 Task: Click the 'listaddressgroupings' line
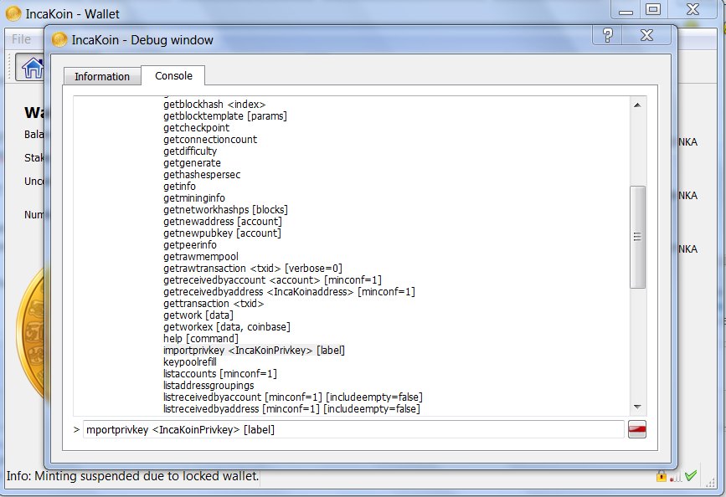[x=209, y=386]
